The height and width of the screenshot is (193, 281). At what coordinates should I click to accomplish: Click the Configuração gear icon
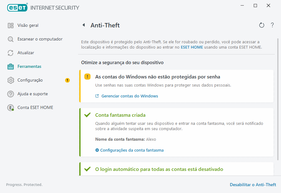(x=11, y=80)
